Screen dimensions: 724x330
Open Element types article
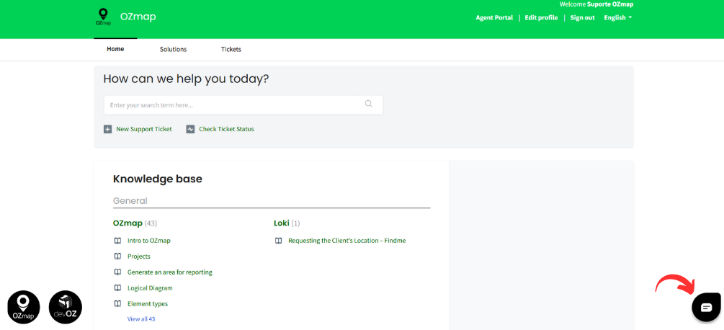(147, 303)
